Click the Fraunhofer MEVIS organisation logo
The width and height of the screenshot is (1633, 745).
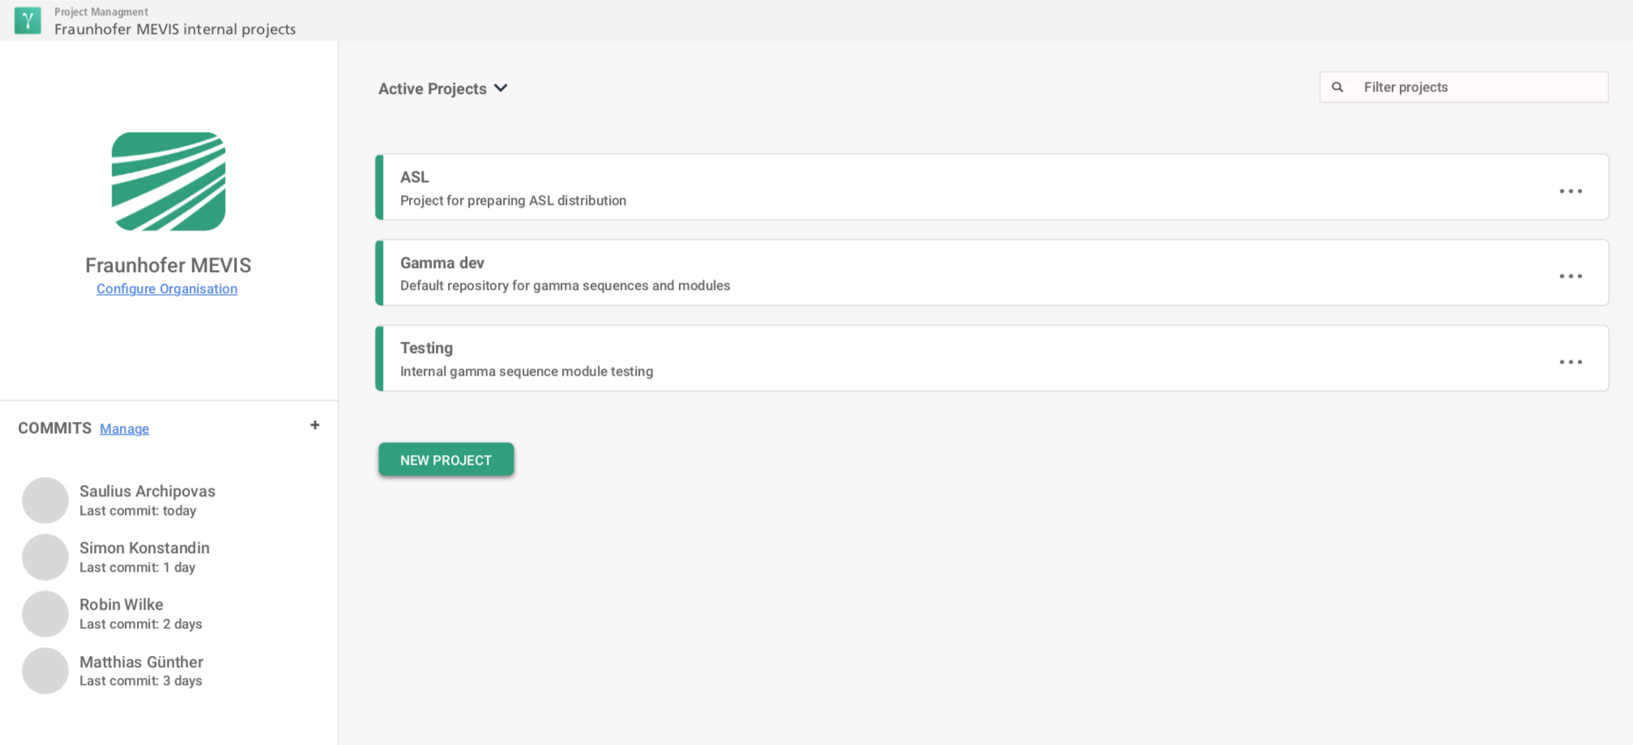click(168, 181)
